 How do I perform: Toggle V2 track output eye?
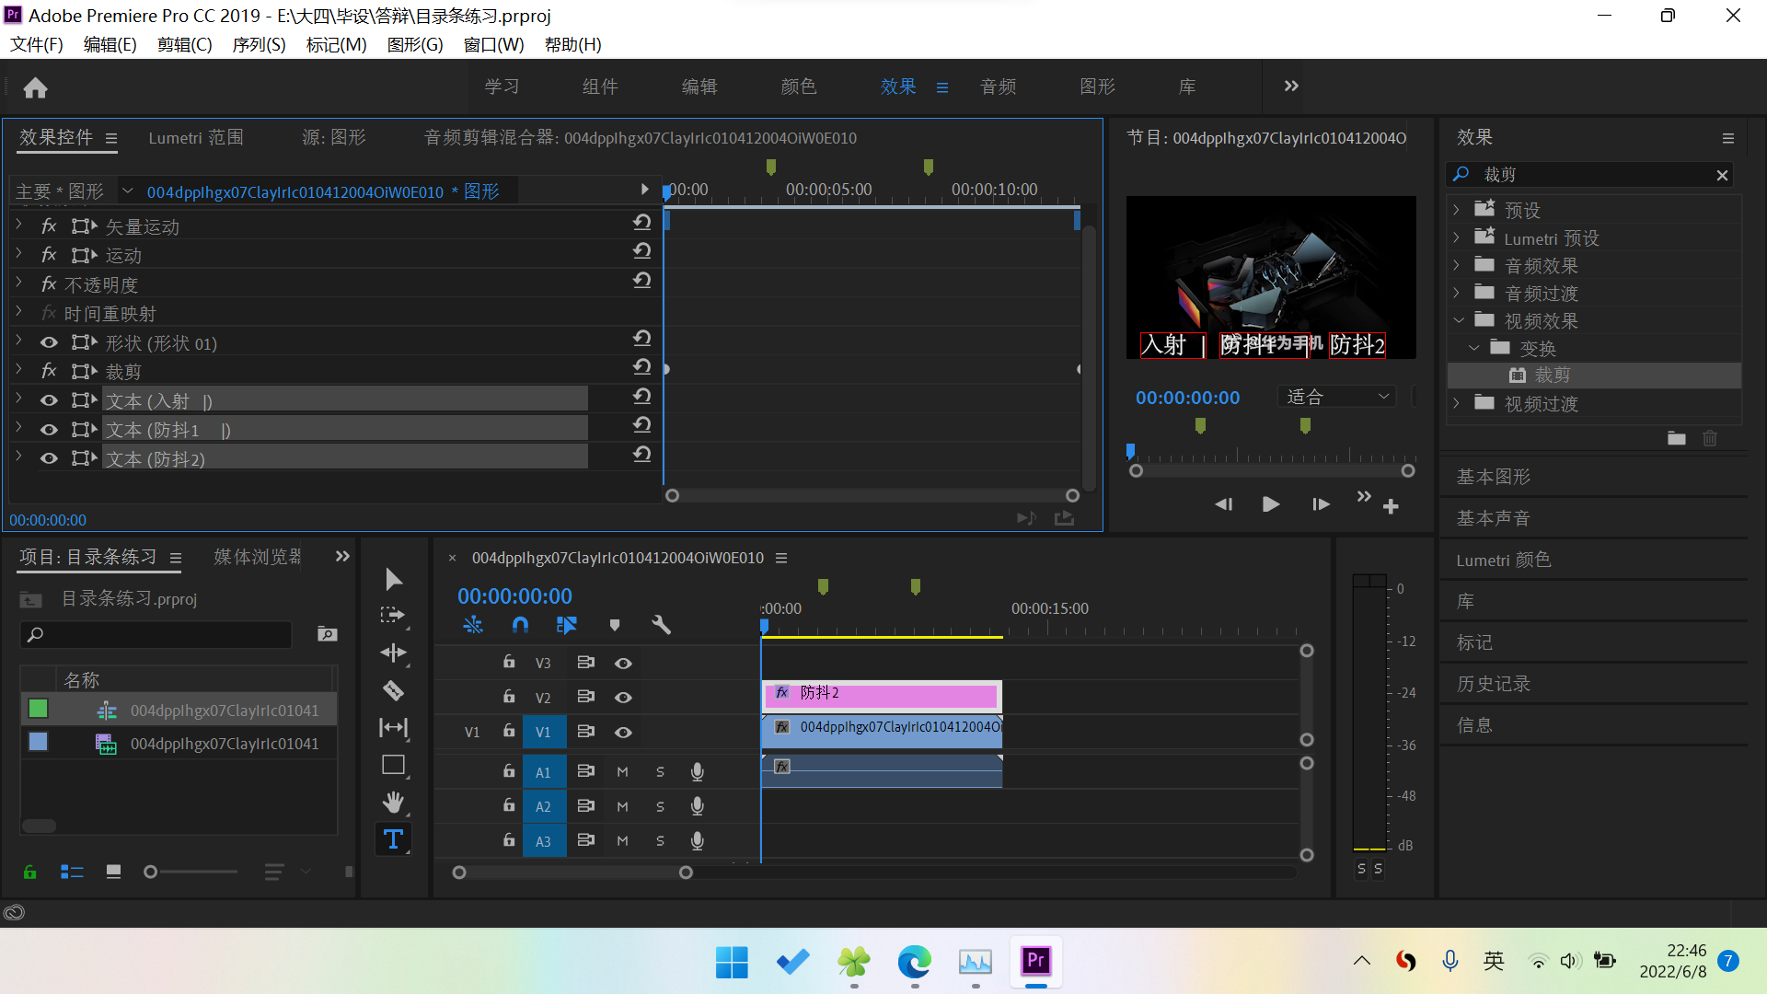click(623, 698)
